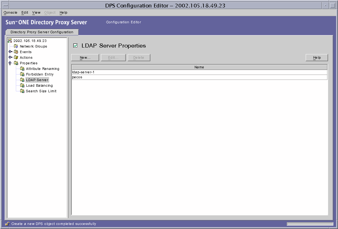Select the 2002.105.18.49.23 server node icon
The height and width of the screenshot is (229, 338).
click(x=10, y=40)
